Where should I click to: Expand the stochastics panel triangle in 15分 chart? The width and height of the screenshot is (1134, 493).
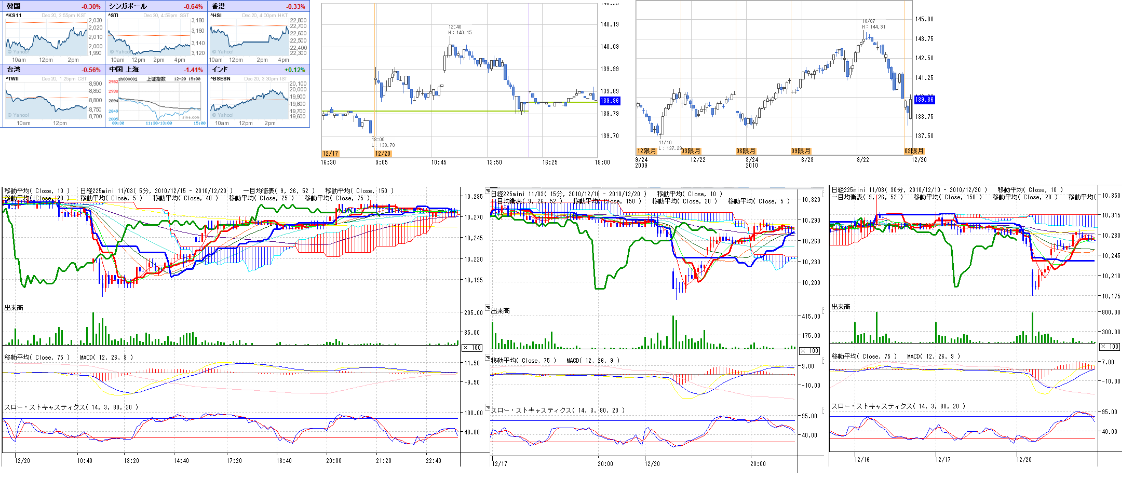(x=488, y=407)
